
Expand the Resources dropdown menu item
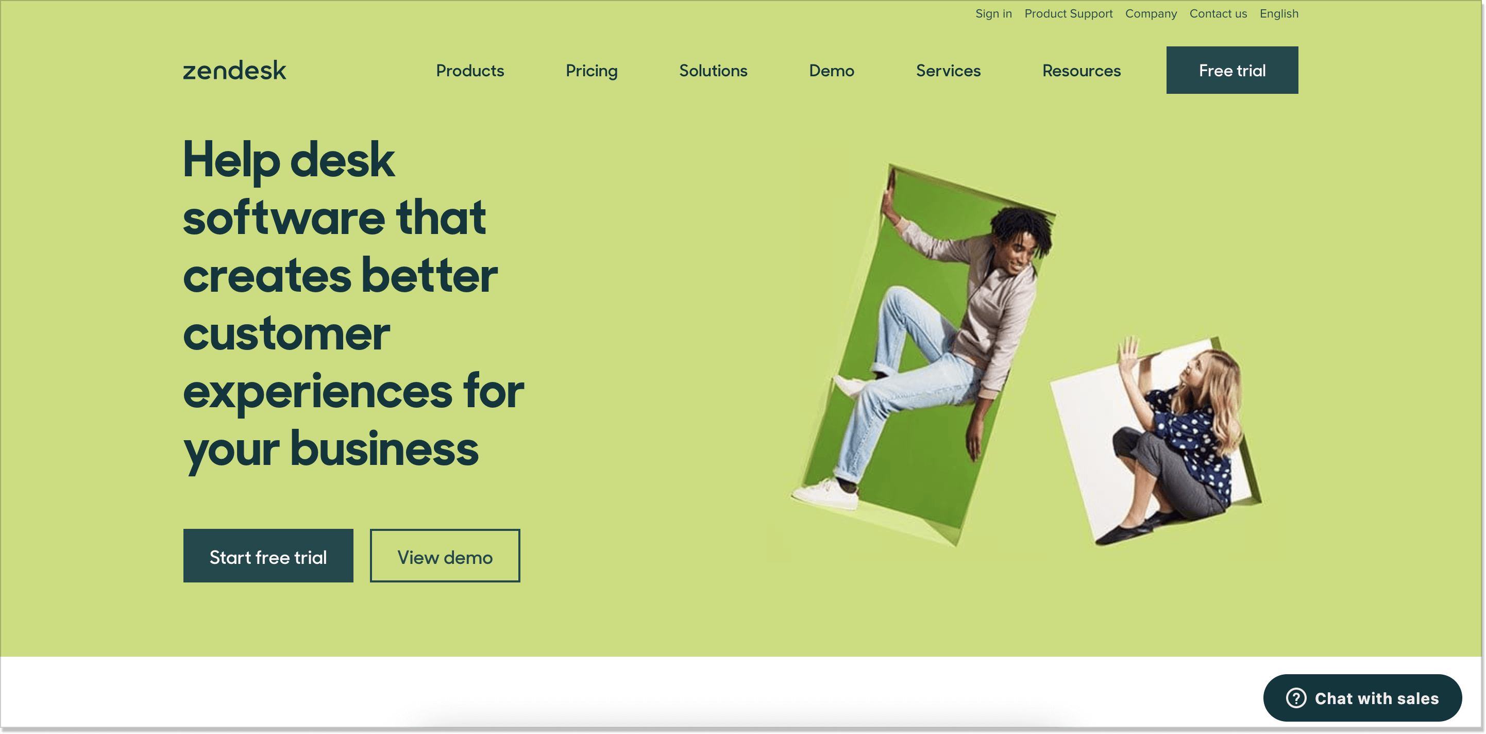point(1082,70)
